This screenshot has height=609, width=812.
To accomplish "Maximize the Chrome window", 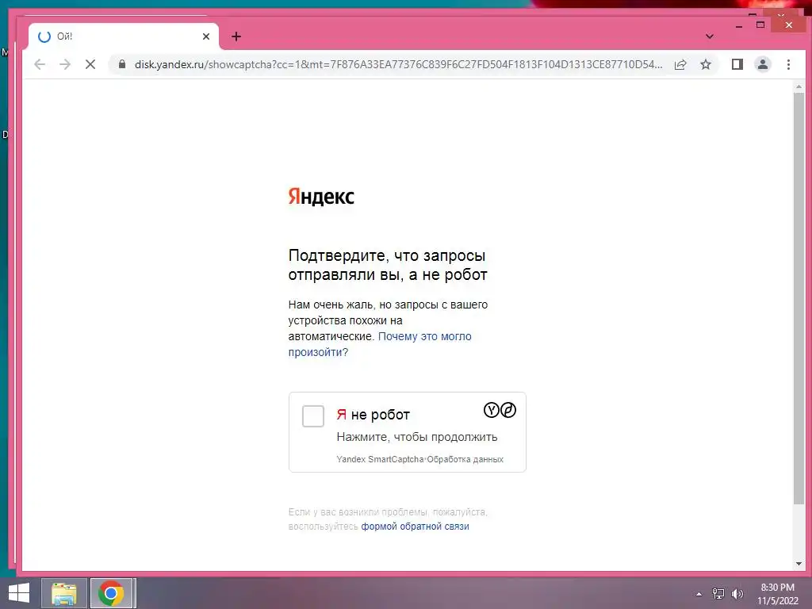I will click(760, 25).
